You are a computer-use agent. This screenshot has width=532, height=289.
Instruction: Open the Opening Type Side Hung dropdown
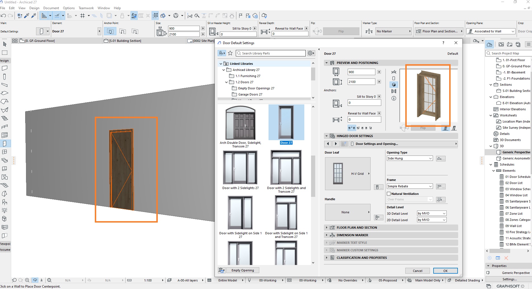(x=410, y=158)
